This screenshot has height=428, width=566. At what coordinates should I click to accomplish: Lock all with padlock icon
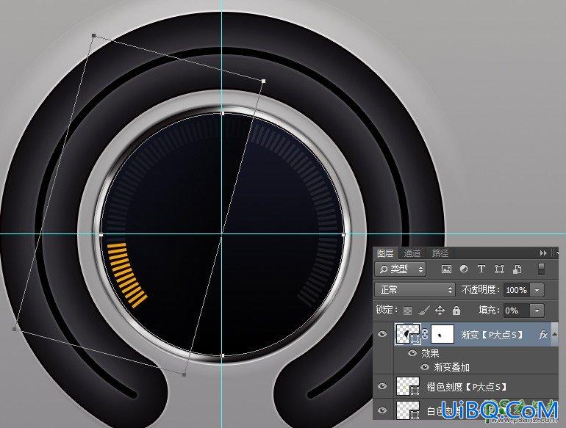click(x=456, y=311)
